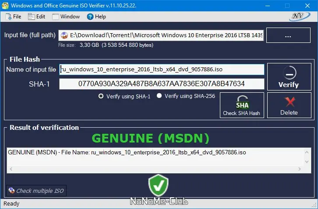Image resolution: width=318 pixels, height=209 pixels.
Task: Click the status bar resize grip
Action: click(314, 206)
